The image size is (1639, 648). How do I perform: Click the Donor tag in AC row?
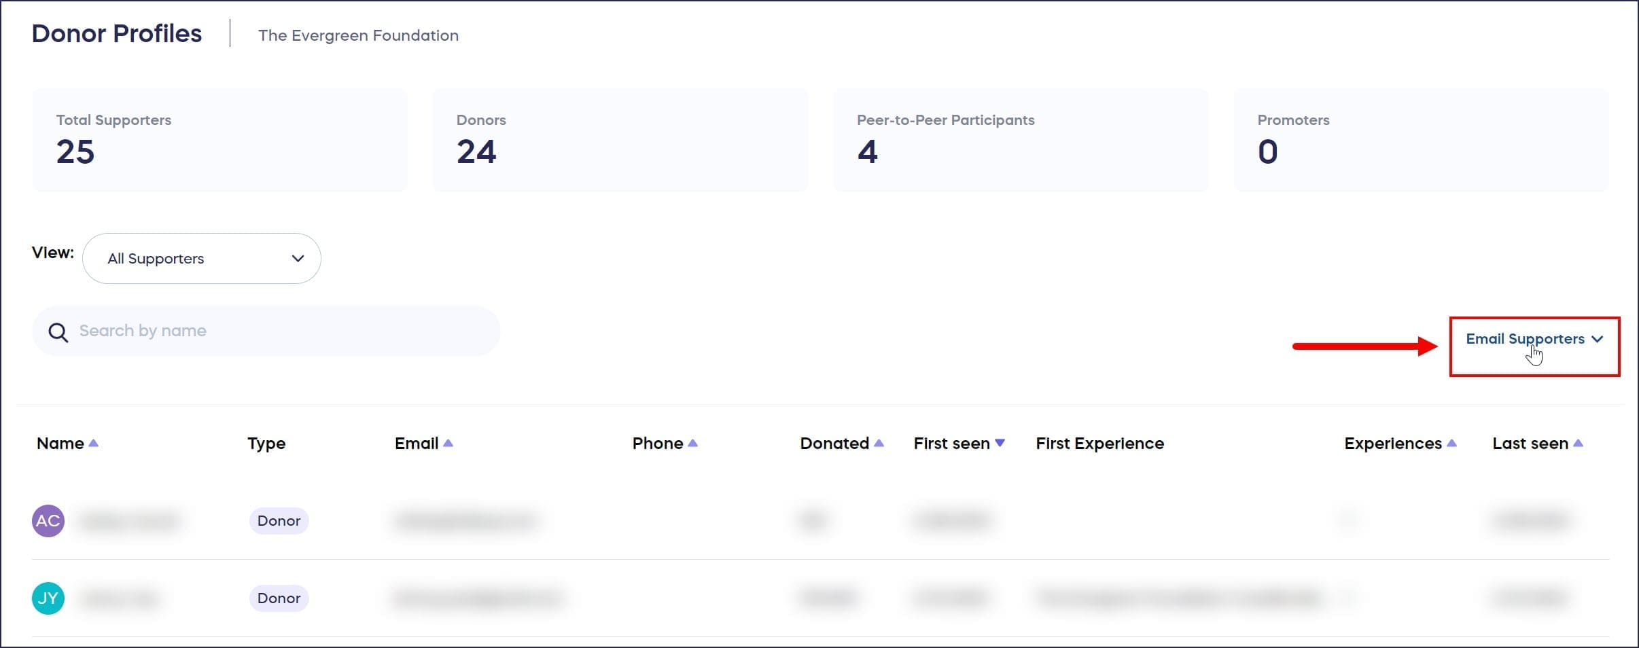279,521
